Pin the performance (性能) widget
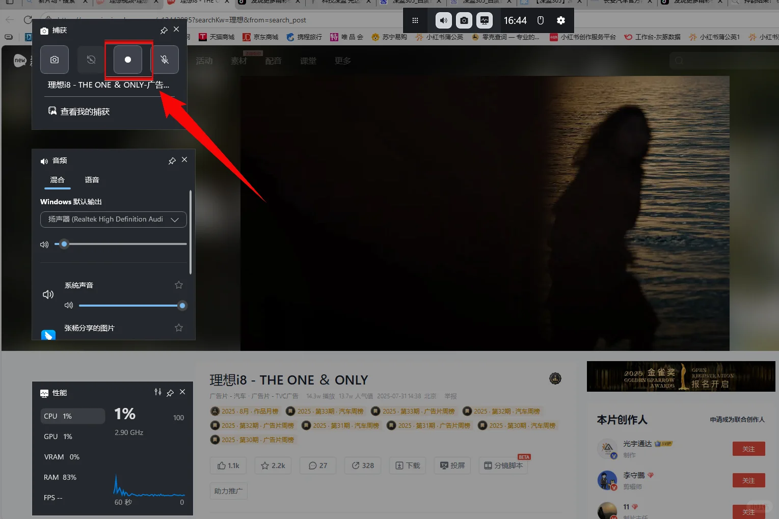Screen dimensions: 779x519 coord(170,393)
